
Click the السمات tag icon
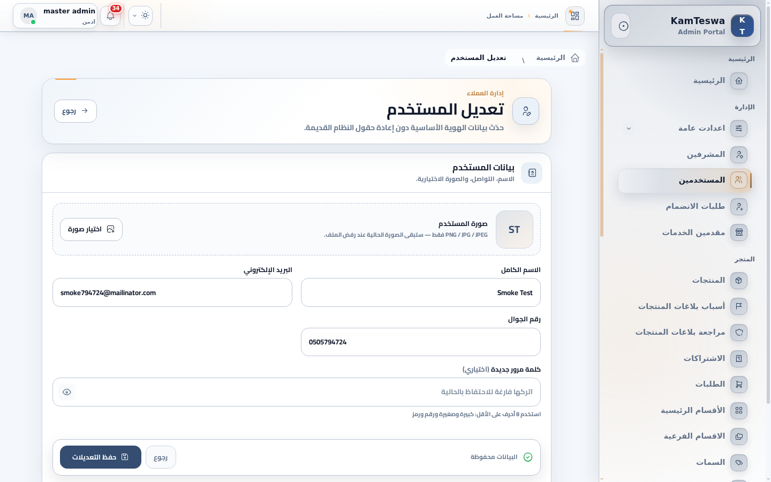739,463
